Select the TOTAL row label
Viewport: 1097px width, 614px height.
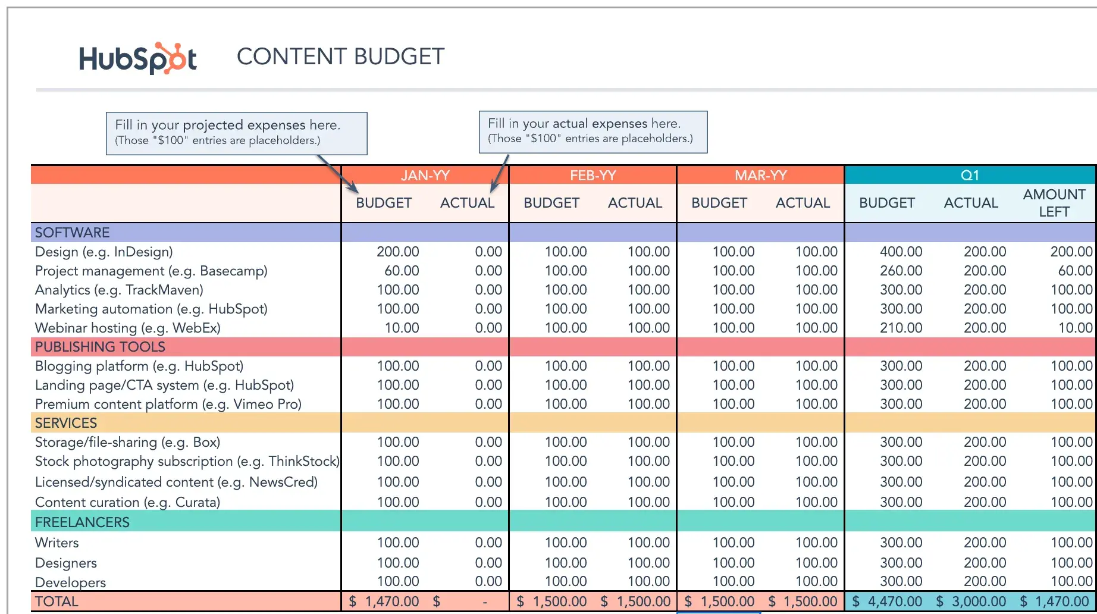(x=57, y=602)
